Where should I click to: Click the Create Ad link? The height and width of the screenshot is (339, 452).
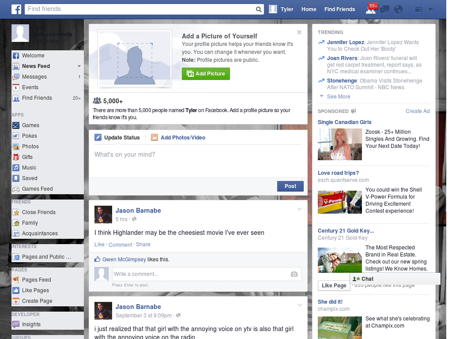pyautogui.click(x=418, y=111)
